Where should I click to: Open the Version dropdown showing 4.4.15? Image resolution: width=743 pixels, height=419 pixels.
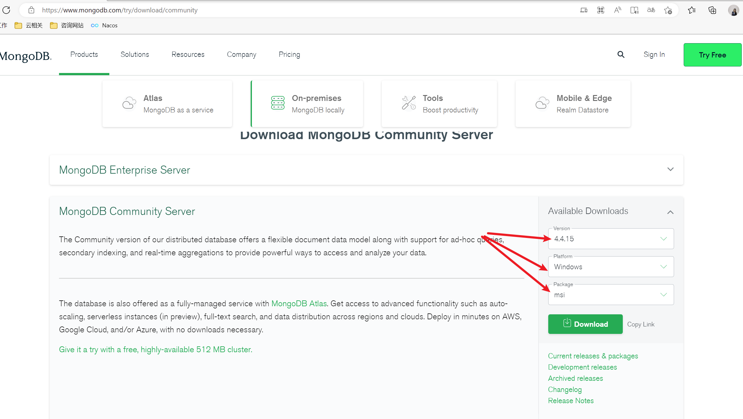(x=611, y=239)
